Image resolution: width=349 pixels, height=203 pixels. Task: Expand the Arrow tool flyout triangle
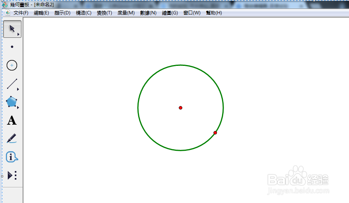click(18, 34)
